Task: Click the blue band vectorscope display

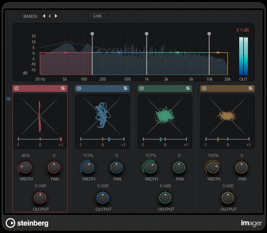Action: (102, 116)
